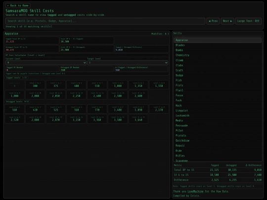Click untagged level cost 420
This screenshot has height=200, width=267.
tap(35, 109)
